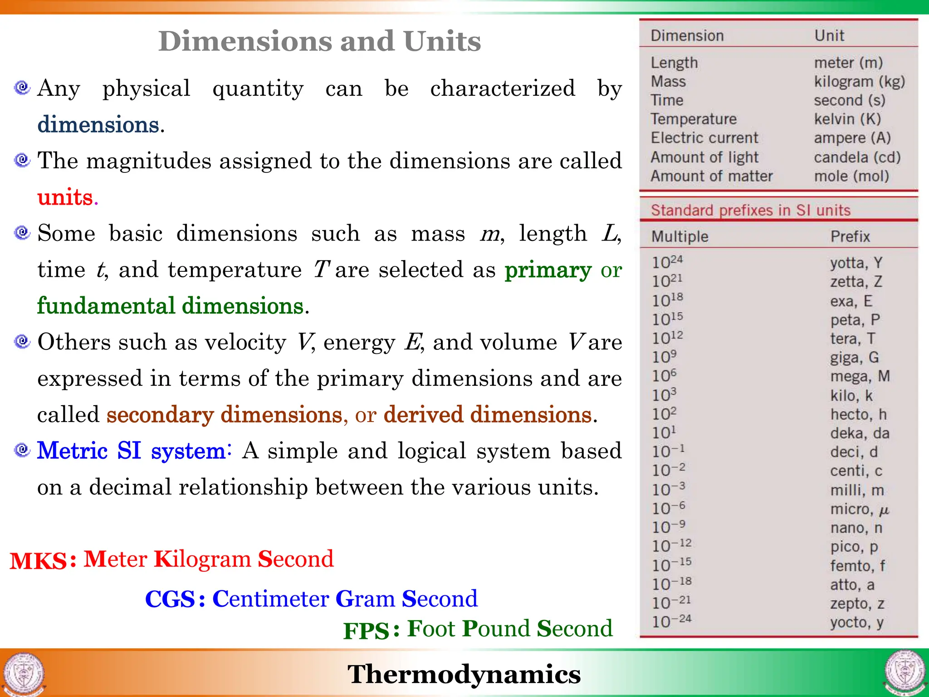Click the brown text 'derived dimensions'
The height and width of the screenshot is (697, 929).
point(488,414)
